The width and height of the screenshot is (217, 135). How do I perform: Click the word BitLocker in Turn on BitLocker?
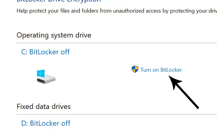pyautogui.click(x=171, y=70)
